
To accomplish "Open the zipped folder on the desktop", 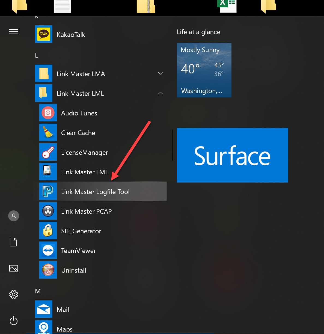I will (146, 6).
